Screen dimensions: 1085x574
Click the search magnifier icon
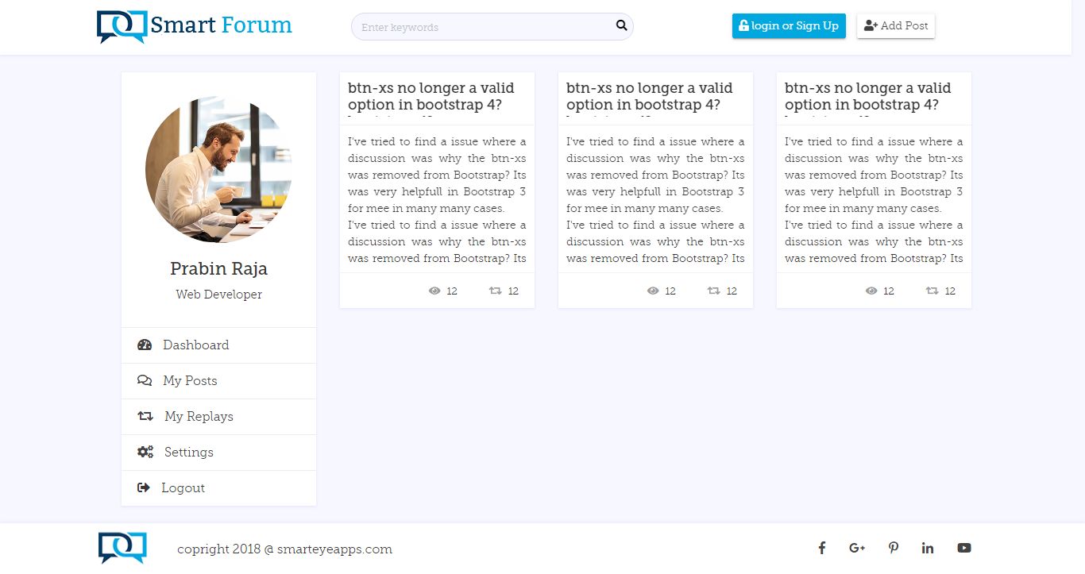622,25
